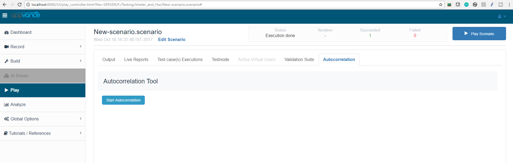Open Analyze from the sidebar
513x163 pixels.
pos(18,105)
